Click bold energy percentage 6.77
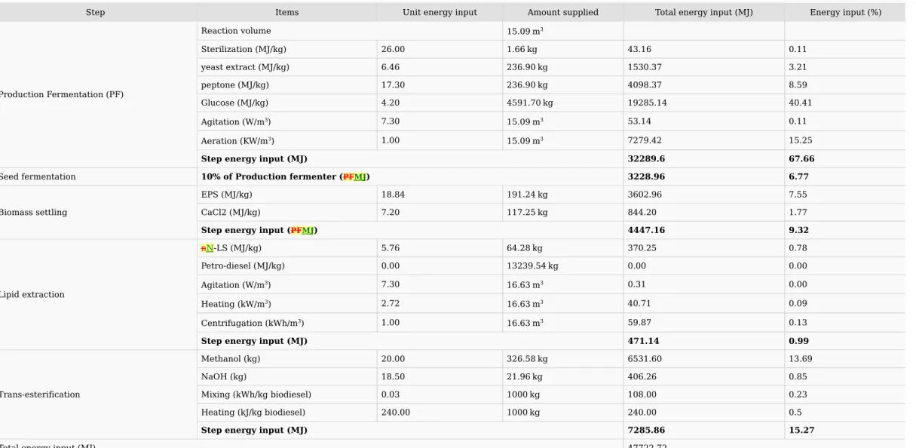 pyautogui.click(x=798, y=176)
